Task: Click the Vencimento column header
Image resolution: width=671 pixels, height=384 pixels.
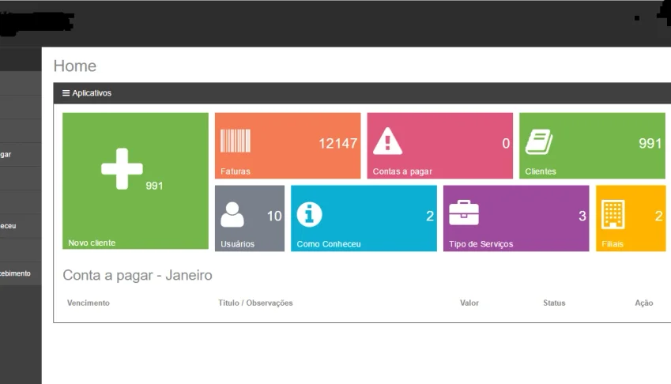Action: pos(89,303)
